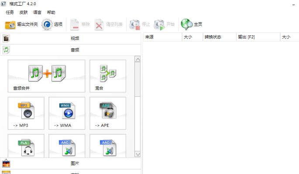
Task: Select the 混合 audio mix tile
Action: [x=108, y=76]
